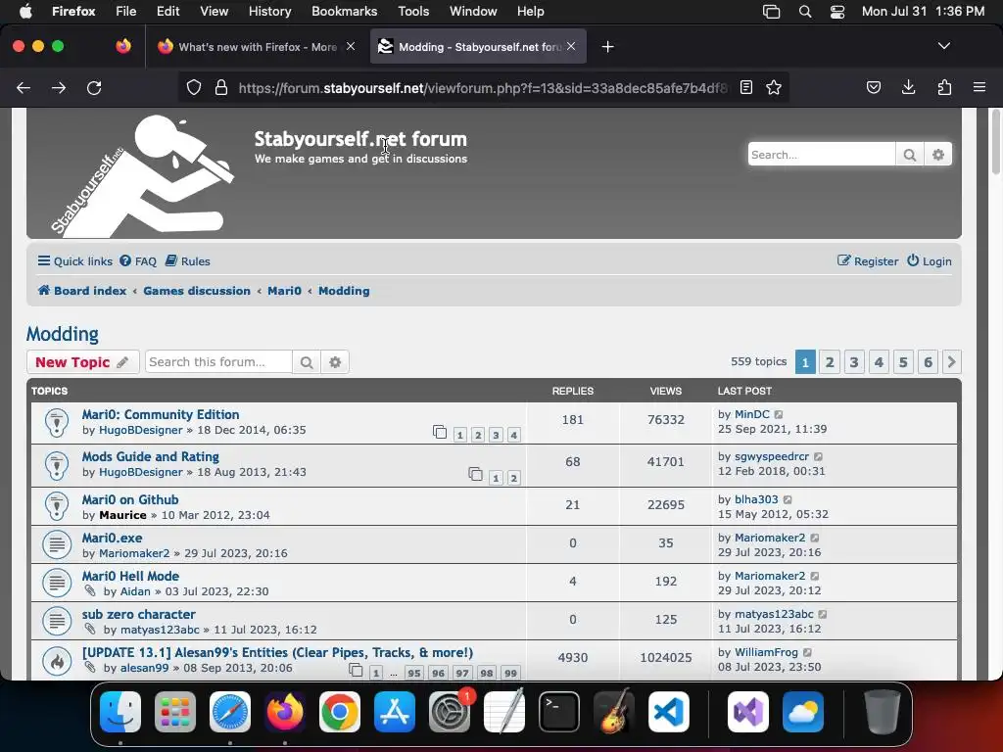
Task: Go to topic list page 6
Action: (x=928, y=362)
